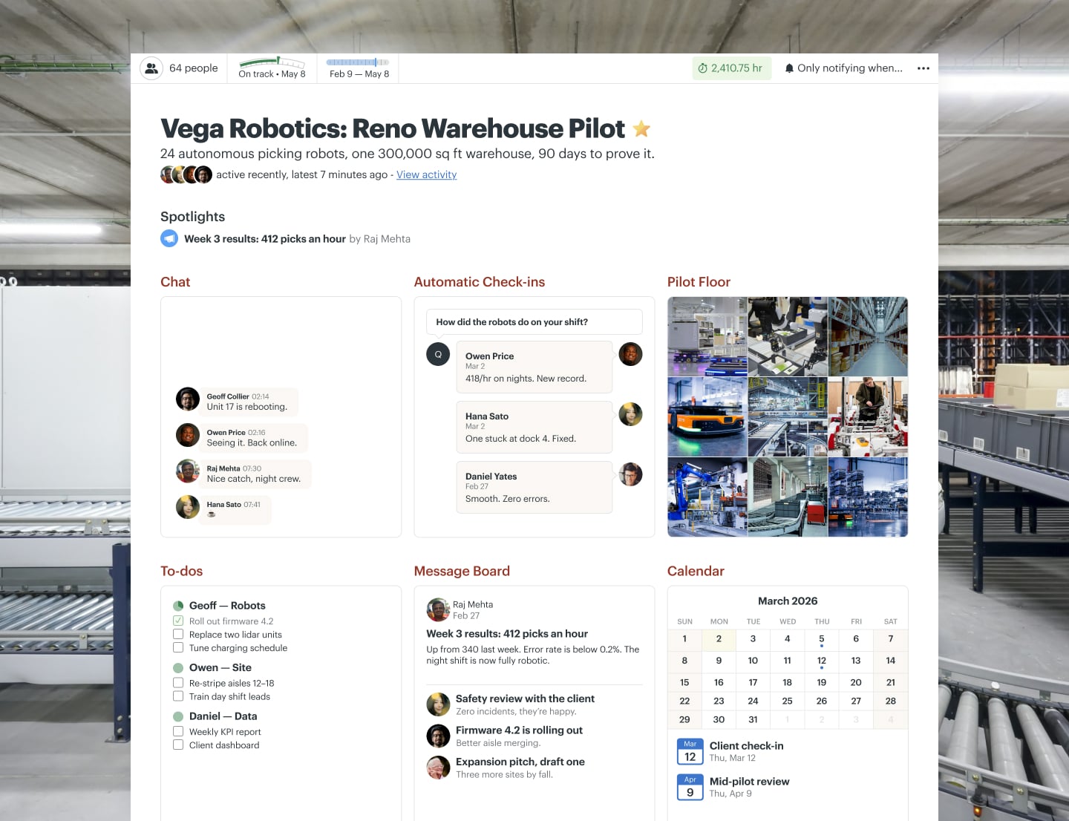Click Daniel Yates's avatar in Automatic Check-ins

click(630, 474)
